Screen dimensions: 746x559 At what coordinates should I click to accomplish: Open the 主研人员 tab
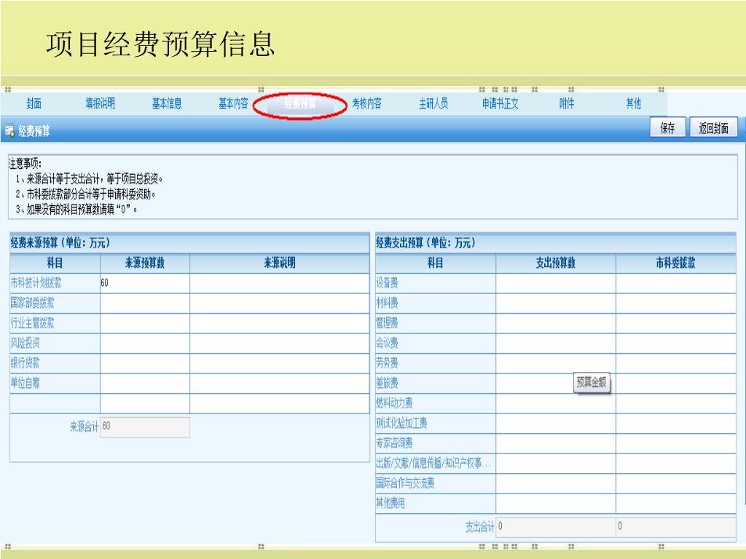point(433,103)
